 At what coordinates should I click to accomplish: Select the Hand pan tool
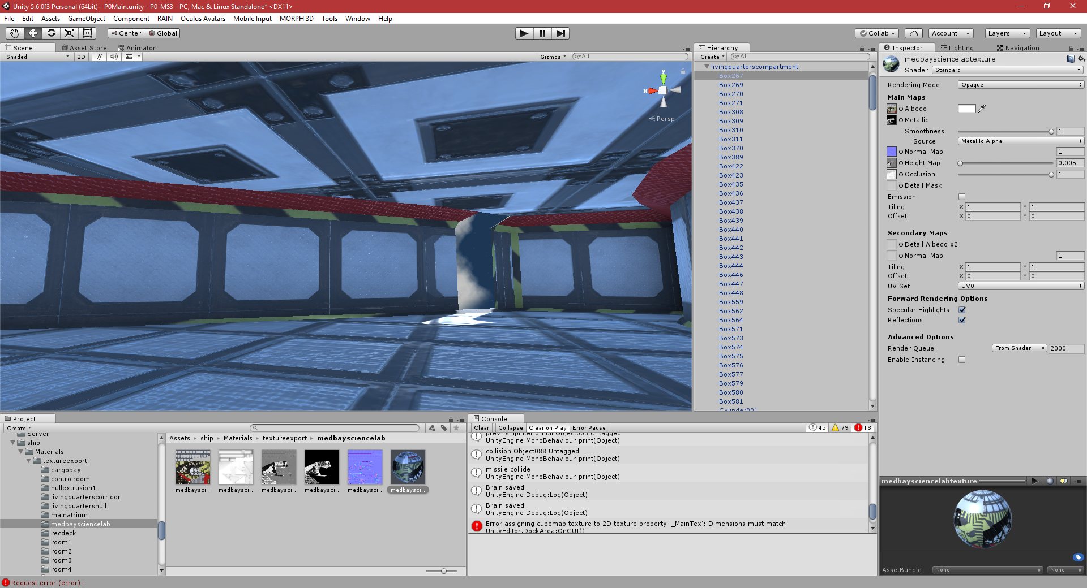pos(14,33)
